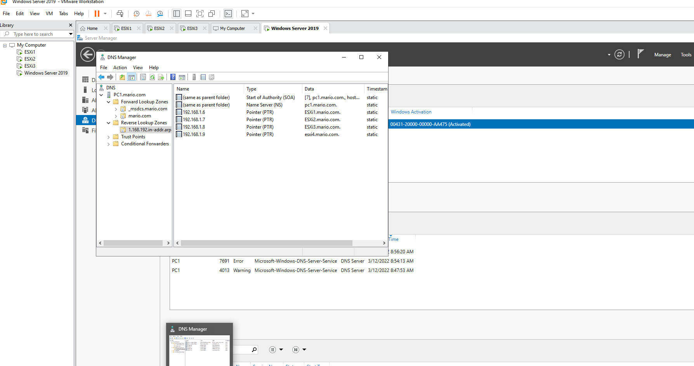Click the Show/Hide Action Pane icon
The image size is (694, 366).
(182, 77)
